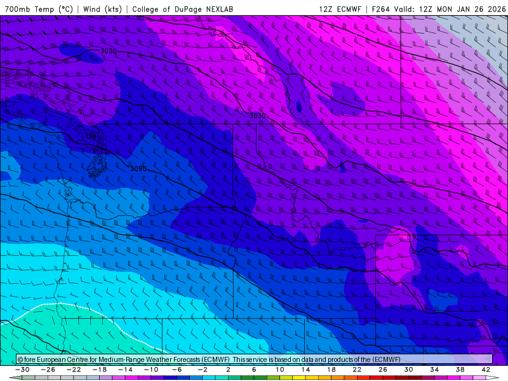This screenshot has height=381, width=508.
Task: Click the −10 colorbar tick label
Action: pos(151,370)
